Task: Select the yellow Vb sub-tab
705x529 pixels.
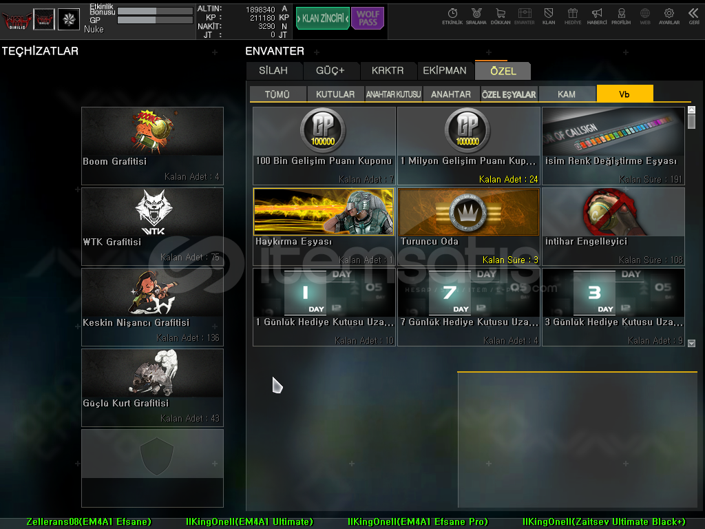Action: click(x=624, y=94)
